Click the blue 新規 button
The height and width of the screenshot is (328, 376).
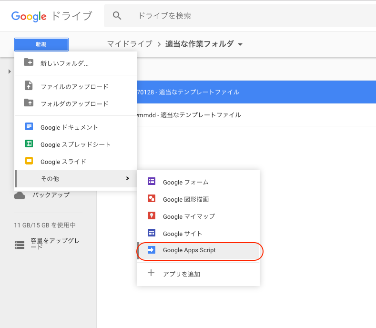click(41, 44)
